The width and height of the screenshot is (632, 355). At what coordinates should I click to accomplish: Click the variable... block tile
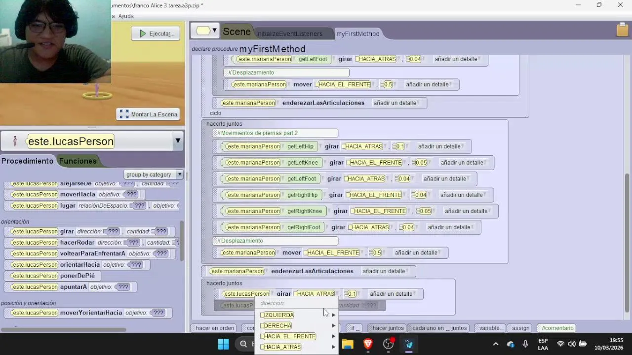[x=490, y=328]
